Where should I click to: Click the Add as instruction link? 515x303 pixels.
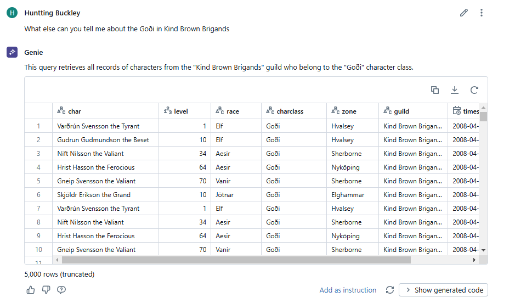(348, 290)
